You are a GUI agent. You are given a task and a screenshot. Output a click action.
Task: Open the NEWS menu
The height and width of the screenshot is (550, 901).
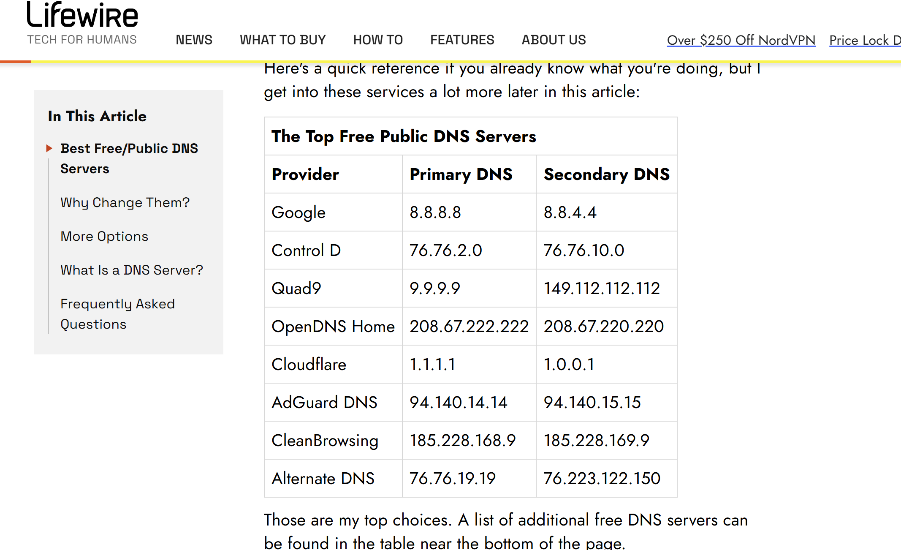tap(194, 40)
